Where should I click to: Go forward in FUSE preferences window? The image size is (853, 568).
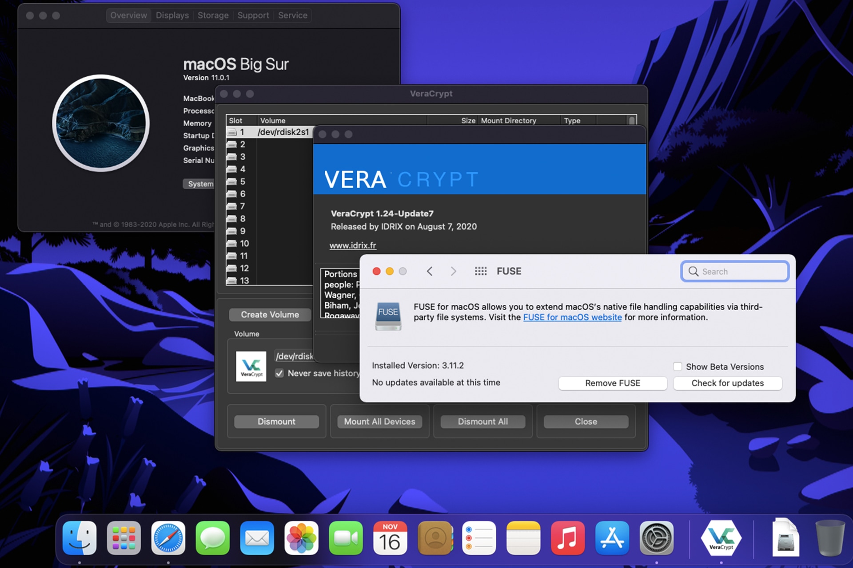tap(453, 271)
